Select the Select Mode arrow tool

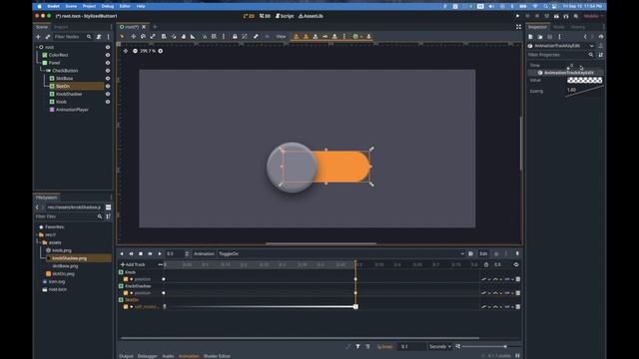point(122,37)
